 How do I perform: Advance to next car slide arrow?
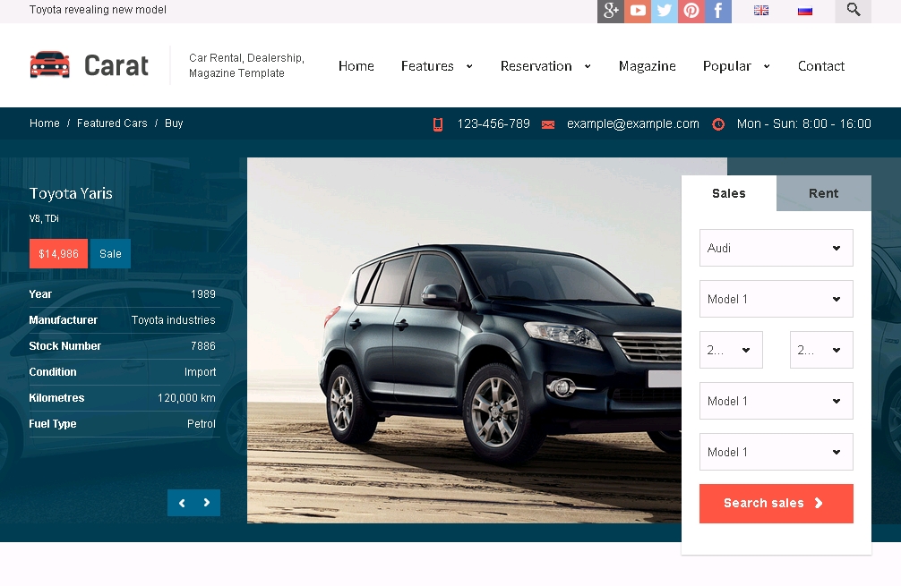207,503
